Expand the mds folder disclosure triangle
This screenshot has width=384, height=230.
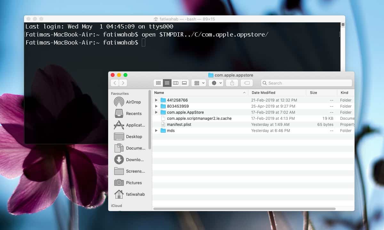[x=156, y=131]
